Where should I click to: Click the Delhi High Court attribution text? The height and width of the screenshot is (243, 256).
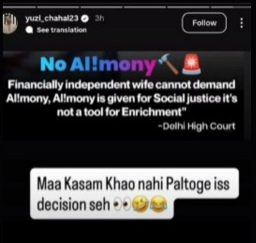pos(197,126)
